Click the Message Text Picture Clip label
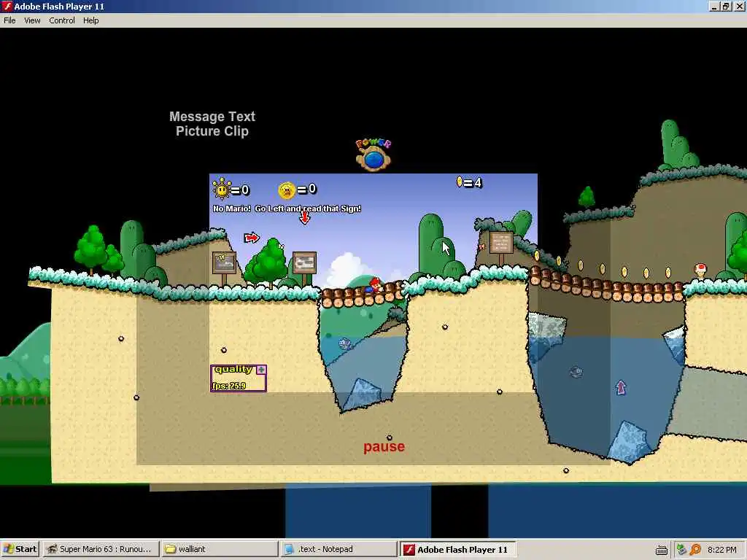The image size is (747, 560). [x=212, y=124]
